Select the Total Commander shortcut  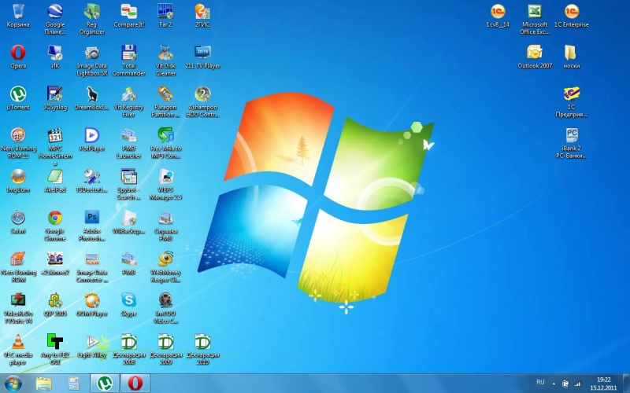(x=128, y=53)
